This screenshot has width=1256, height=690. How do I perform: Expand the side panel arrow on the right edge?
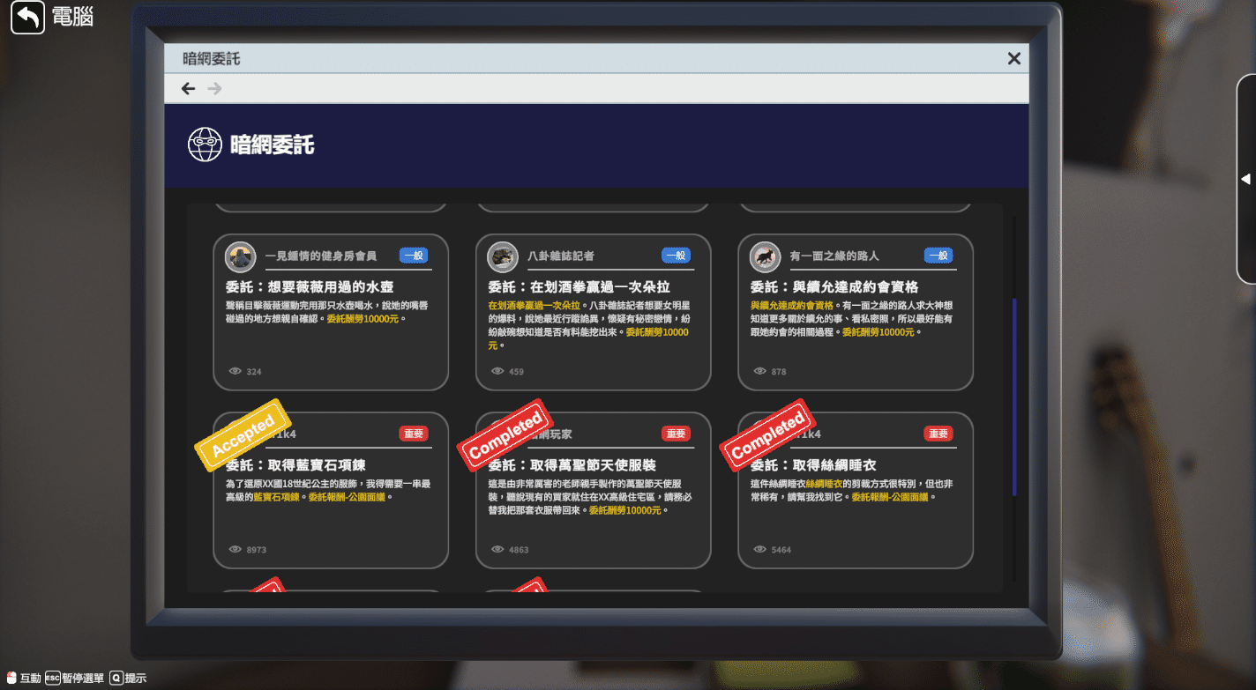click(1245, 179)
